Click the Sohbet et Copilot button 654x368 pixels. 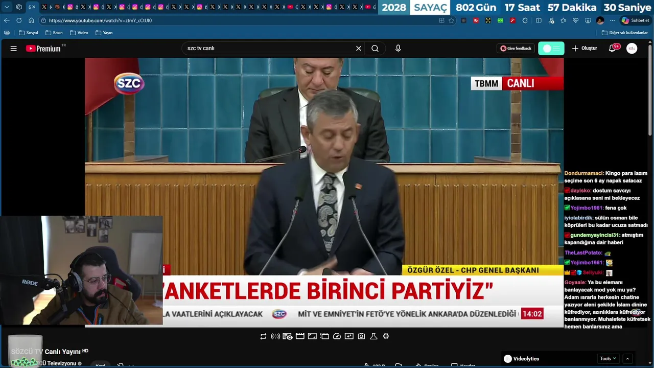pyautogui.click(x=636, y=20)
